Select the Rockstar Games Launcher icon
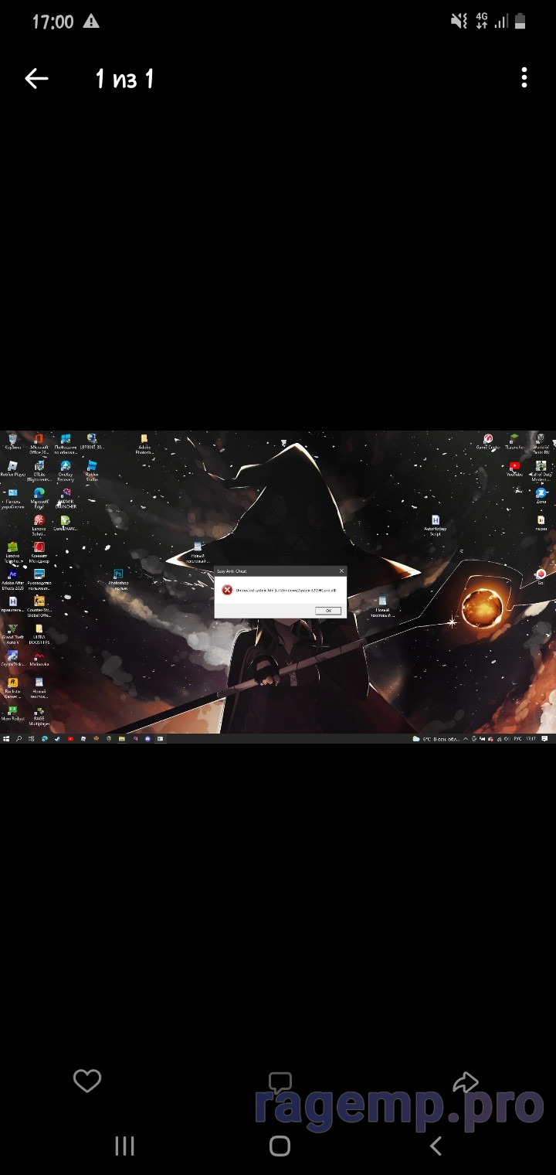The image size is (556, 1175). pyautogui.click(x=13, y=687)
